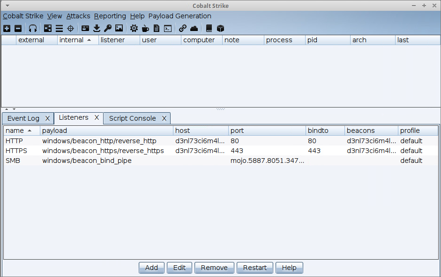Close the Script Console tab
441x277 pixels.
164,118
